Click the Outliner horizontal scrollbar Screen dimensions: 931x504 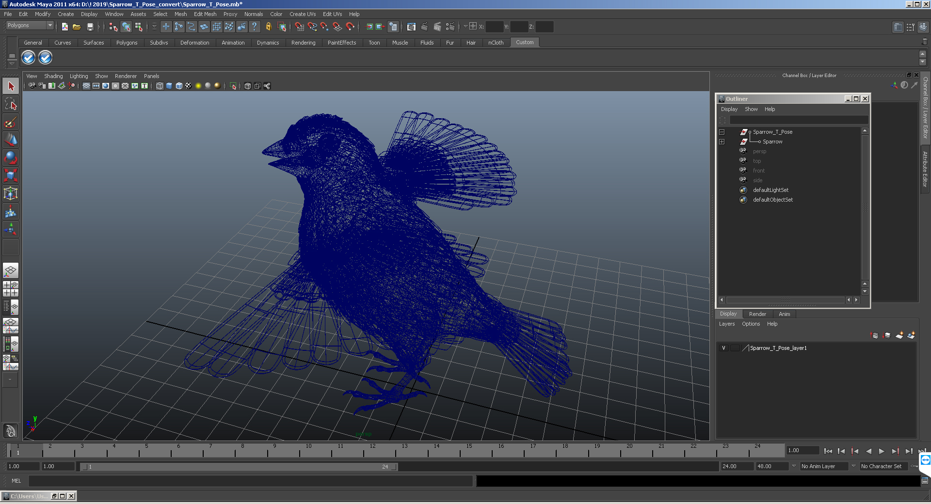pos(785,300)
